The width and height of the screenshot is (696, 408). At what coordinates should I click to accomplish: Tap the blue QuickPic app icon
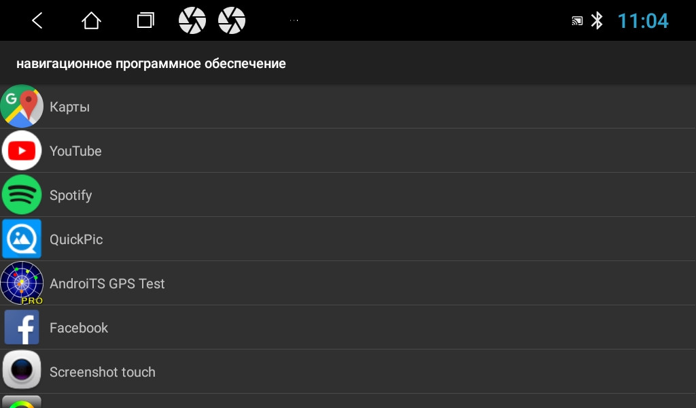(22, 239)
